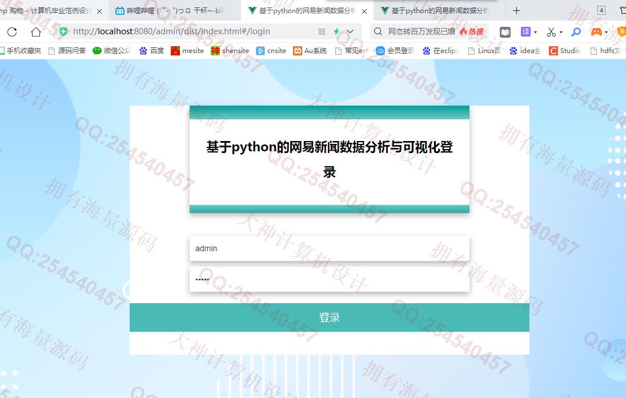Image resolution: width=626 pixels, height=398 pixels.
Task: Click the green lightning speed-mode icon
Action: pyautogui.click(x=336, y=32)
